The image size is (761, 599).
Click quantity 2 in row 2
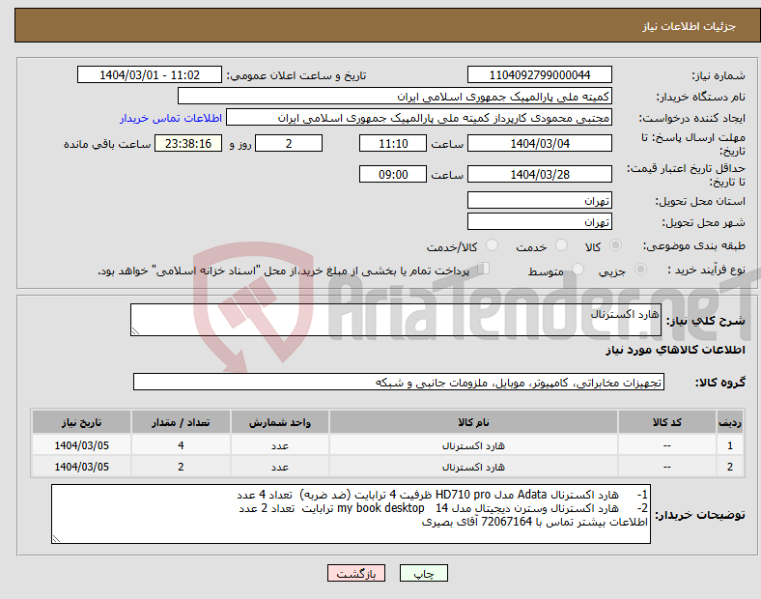pyautogui.click(x=181, y=467)
